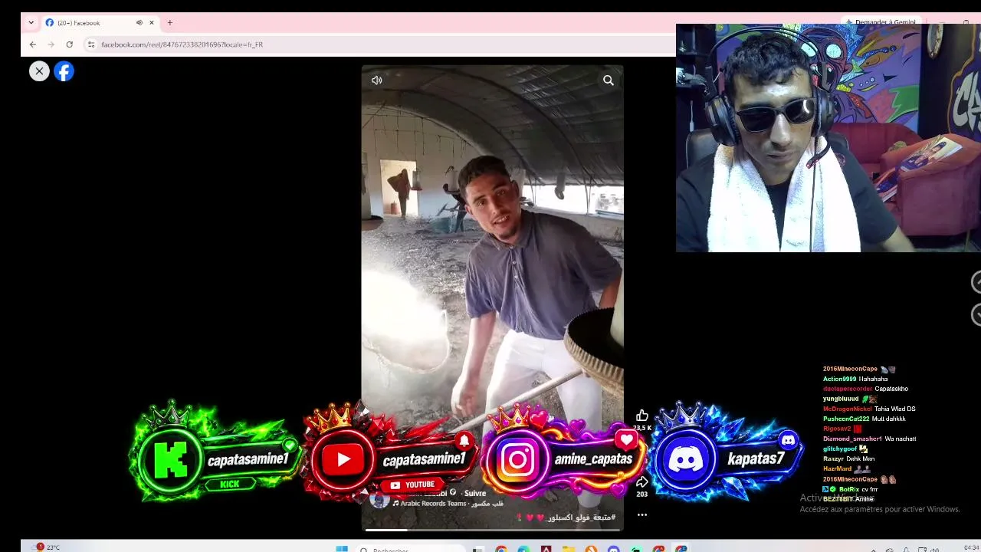Go to Facebook home via the logo

[x=64, y=71]
